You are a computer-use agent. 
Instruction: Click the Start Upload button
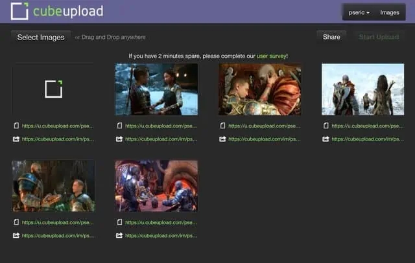[379, 37]
